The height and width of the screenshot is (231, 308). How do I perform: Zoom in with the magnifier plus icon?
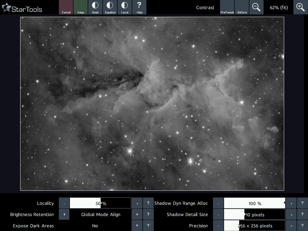point(300,7)
